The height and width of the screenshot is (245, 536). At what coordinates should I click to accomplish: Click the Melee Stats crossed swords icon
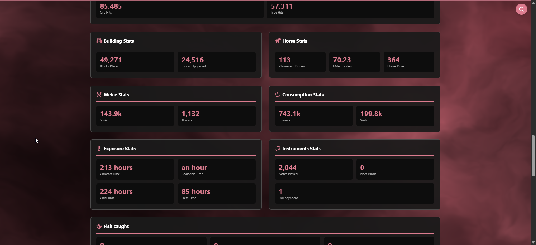coord(99,94)
